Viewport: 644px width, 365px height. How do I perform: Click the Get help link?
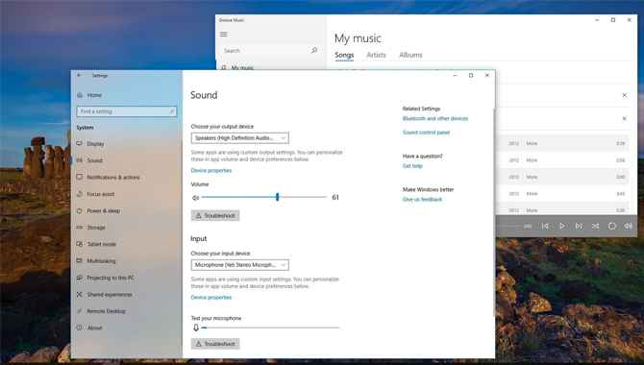(x=412, y=166)
